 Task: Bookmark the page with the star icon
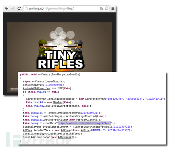[106, 8]
